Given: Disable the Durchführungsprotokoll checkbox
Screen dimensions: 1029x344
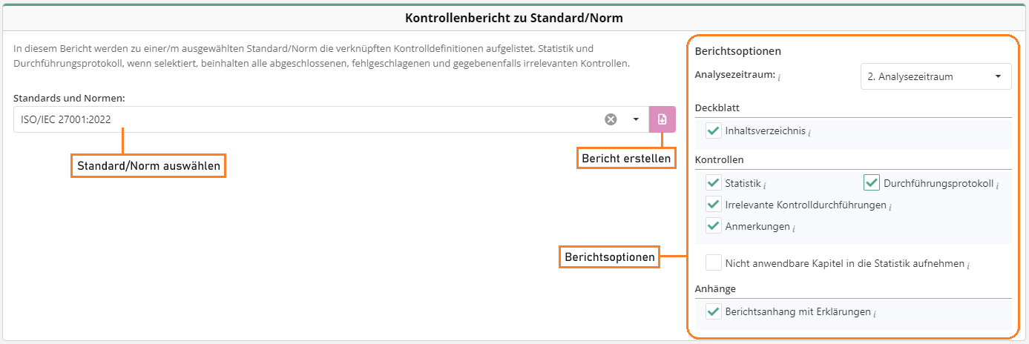Looking at the screenshot, I should click(x=872, y=183).
